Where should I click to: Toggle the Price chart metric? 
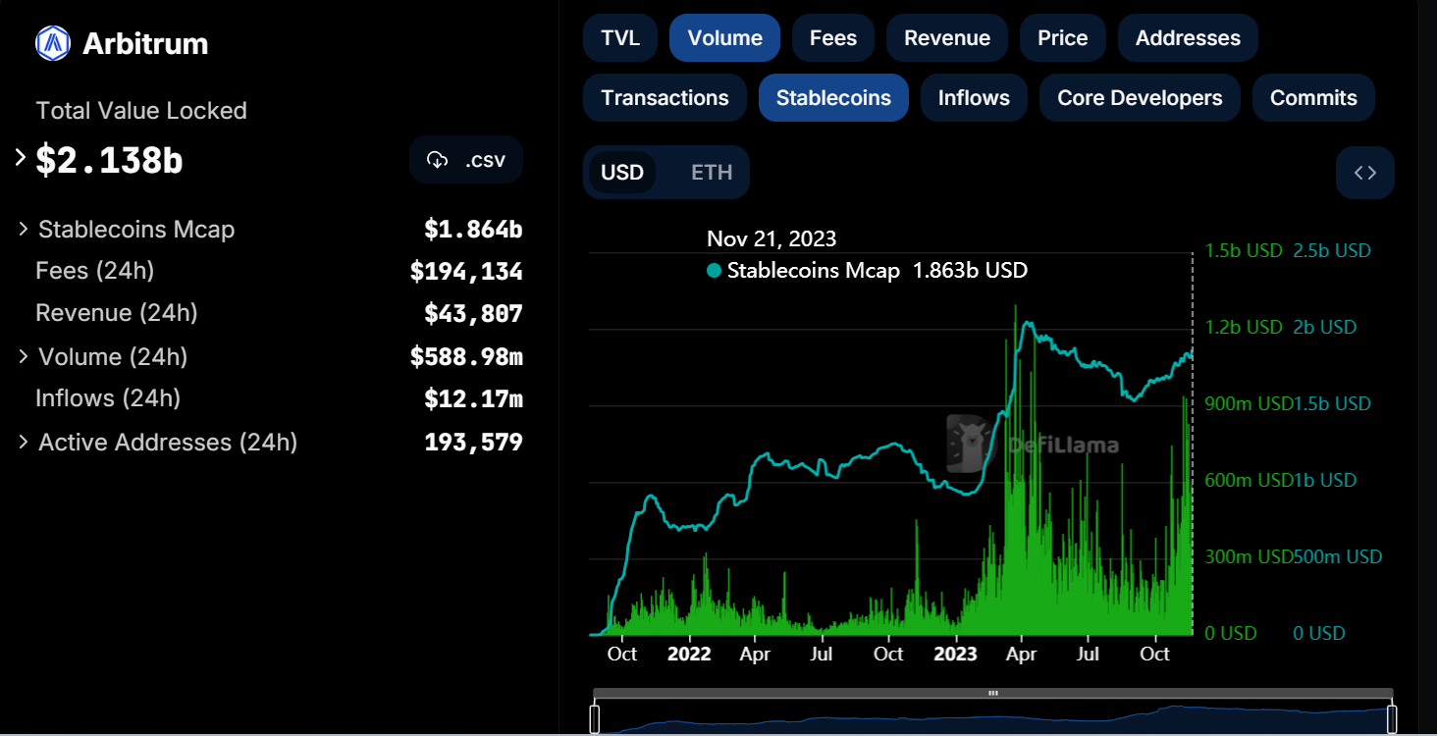1063,38
